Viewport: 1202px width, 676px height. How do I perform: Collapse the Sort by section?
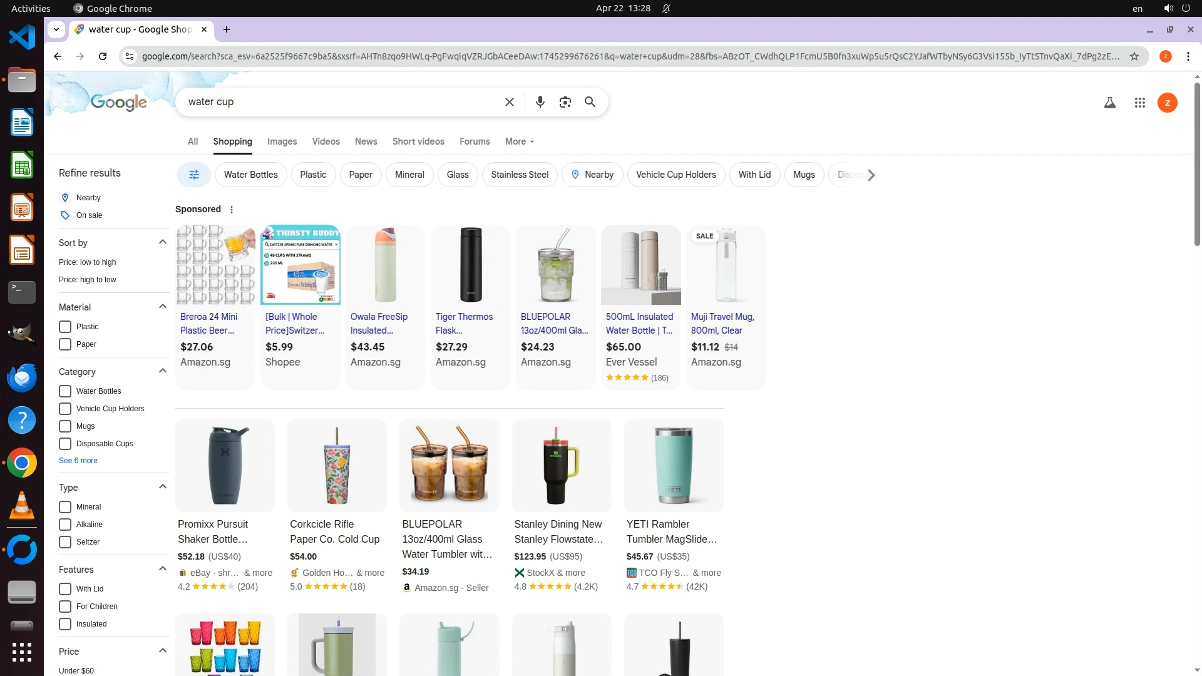(x=163, y=242)
